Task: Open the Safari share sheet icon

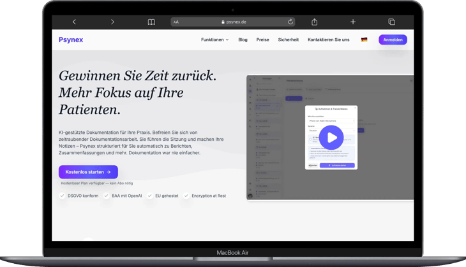Action: point(315,22)
